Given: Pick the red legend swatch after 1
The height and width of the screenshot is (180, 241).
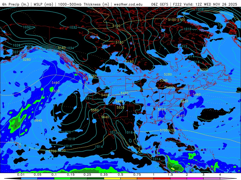Looking at the screenshot, I should point(162,178).
